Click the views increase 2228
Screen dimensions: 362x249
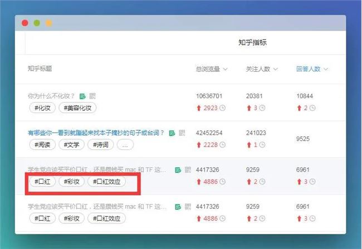pos(211,145)
